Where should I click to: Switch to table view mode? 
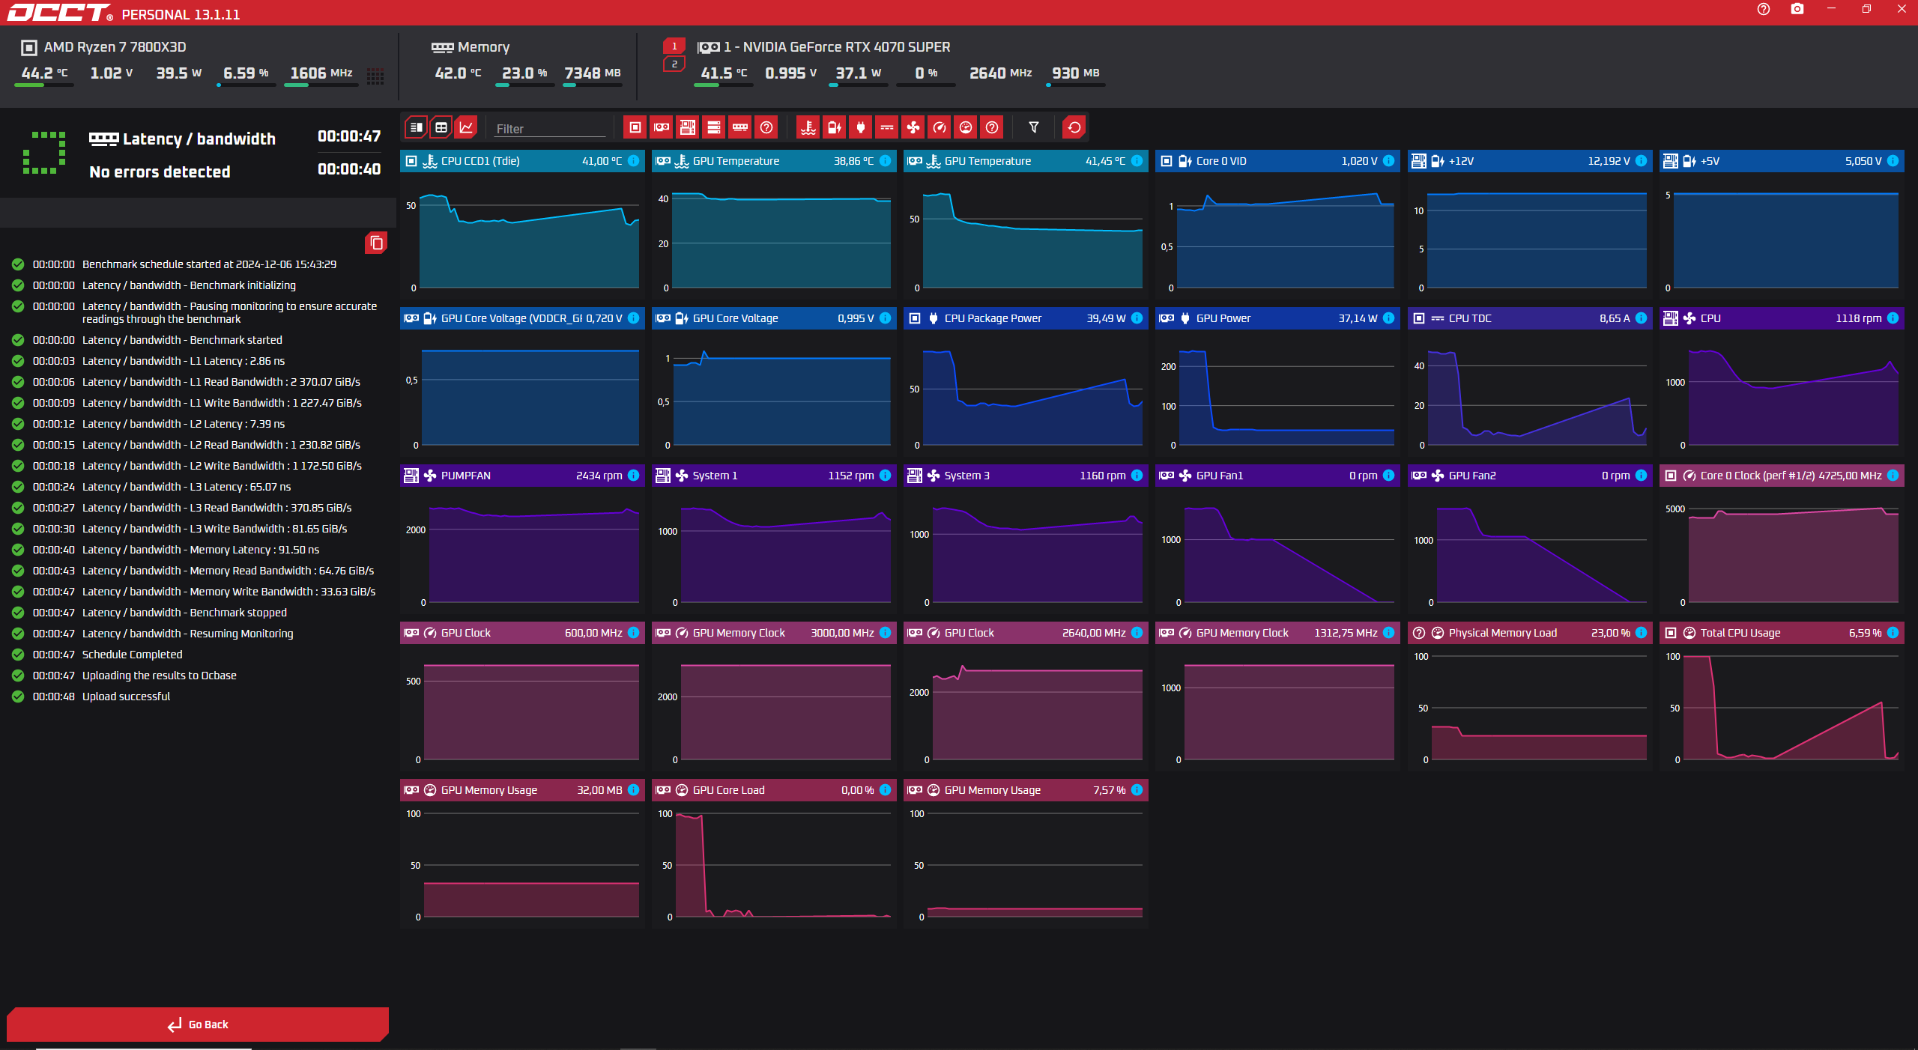441,127
